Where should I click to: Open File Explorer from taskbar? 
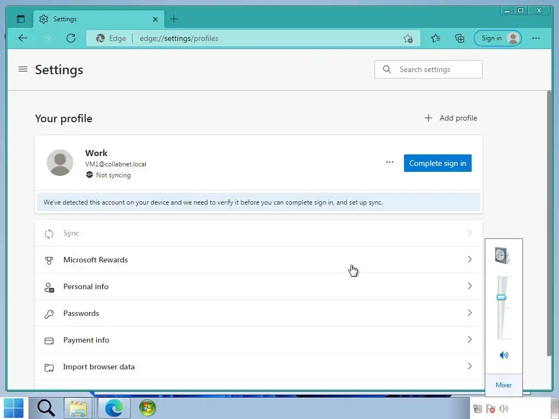tap(78, 408)
